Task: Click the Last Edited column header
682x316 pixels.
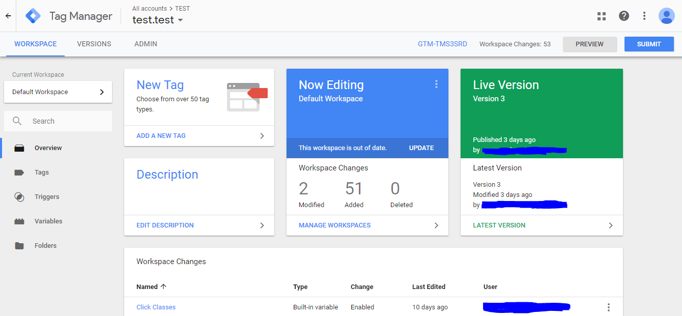Action: pyautogui.click(x=429, y=287)
